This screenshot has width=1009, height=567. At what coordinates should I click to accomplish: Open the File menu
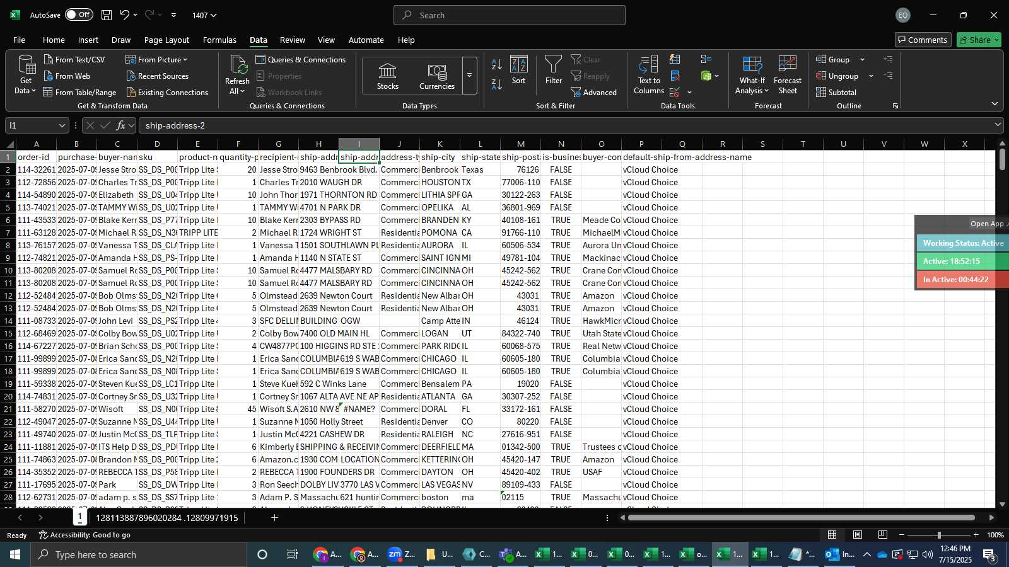(x=20, y=40)
